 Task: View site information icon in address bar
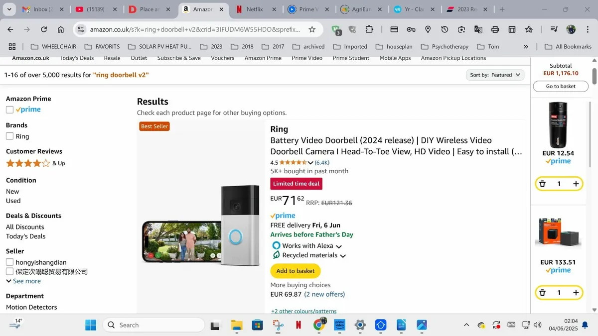point(82,29)
